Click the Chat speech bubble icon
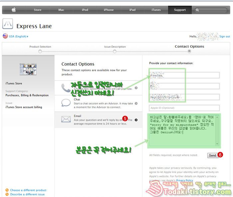The width and height of the screenshot is (233, 197). coord(66,103)
